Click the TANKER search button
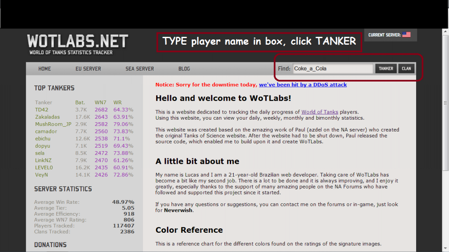Viewport: 449px width, 252px height. point(386,68)
